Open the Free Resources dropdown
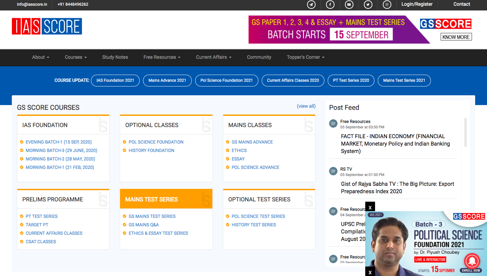 [162, 57]
